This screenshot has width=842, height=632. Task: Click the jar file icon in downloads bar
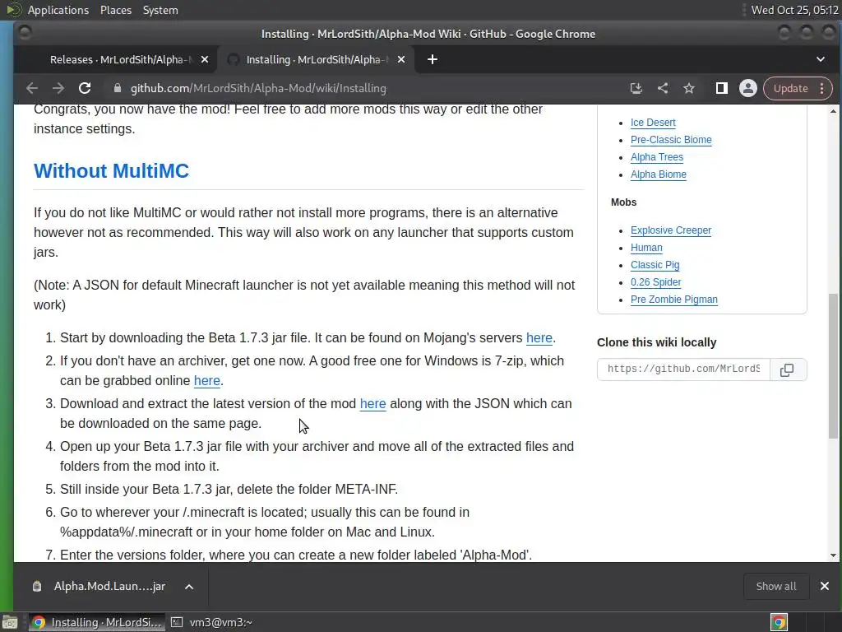click(x=36, y=586)
